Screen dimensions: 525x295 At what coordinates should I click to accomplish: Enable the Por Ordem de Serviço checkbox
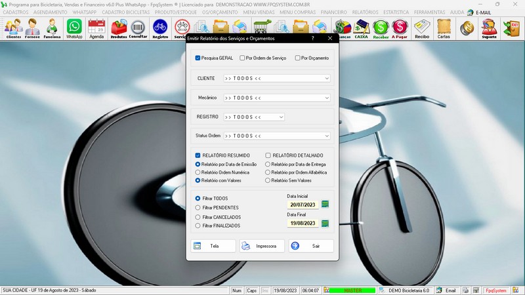tap(243, 58)
